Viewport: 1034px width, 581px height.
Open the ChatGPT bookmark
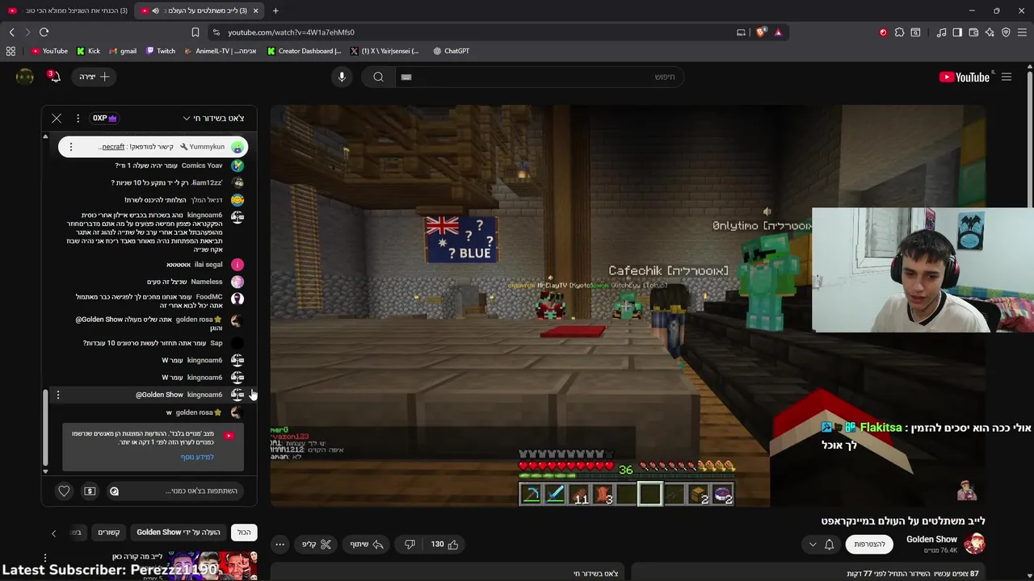[451, 51]
